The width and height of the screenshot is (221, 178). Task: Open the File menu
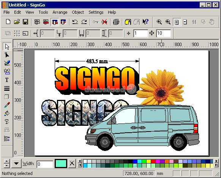click(6, 12)
